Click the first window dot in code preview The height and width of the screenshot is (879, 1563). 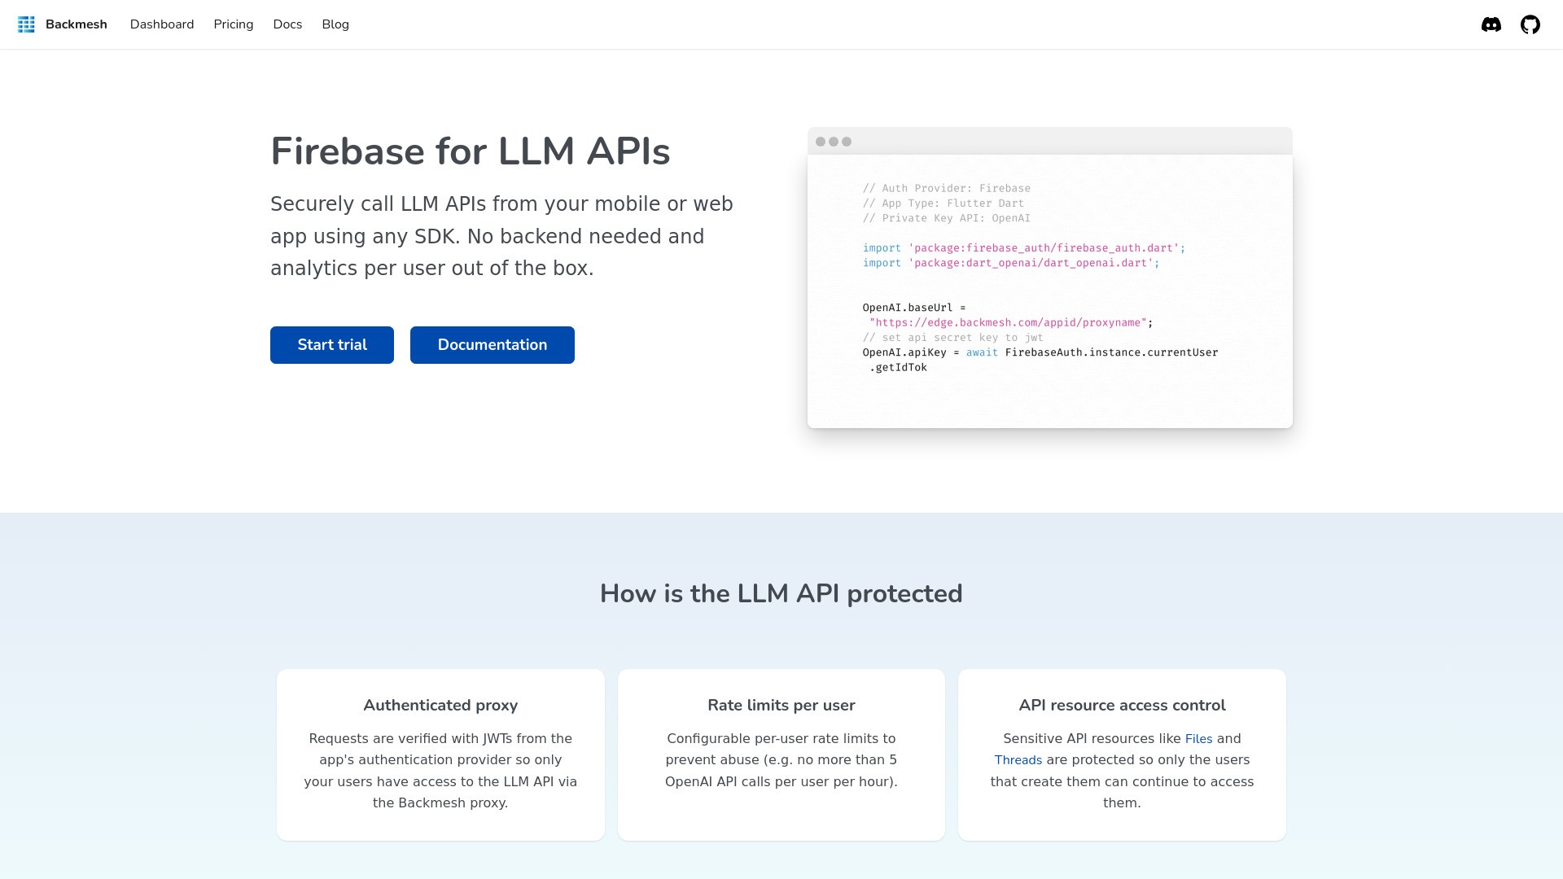[x=821, y=142]
